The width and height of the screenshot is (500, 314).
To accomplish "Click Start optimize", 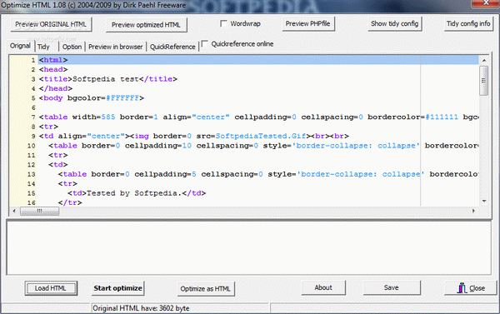I will click(x=117, y=288).
